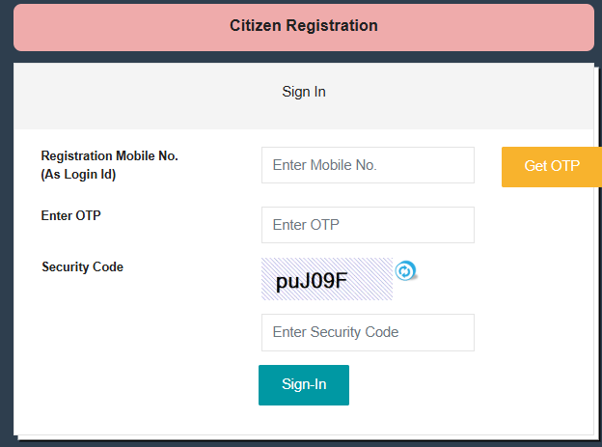The height and width of the screenshot is (447, 602).
Task: Select the Enter Security Code field
Action: click(x=368, y=332)
